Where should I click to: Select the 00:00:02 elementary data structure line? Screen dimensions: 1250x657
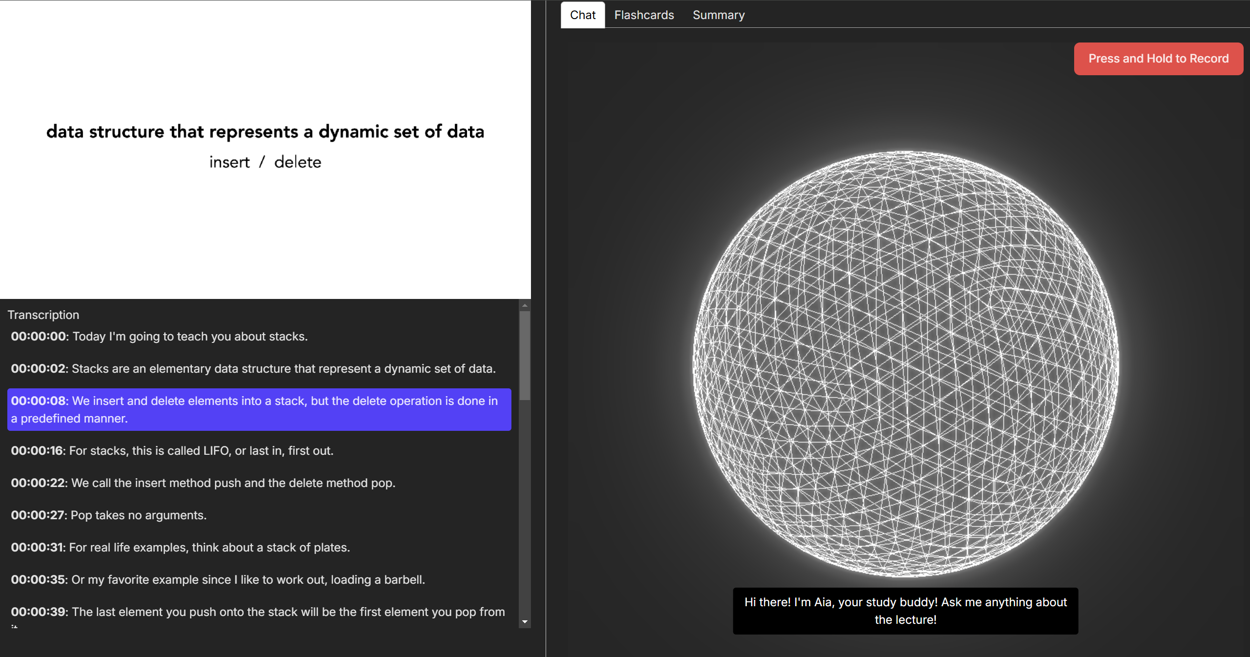[253, 369]
